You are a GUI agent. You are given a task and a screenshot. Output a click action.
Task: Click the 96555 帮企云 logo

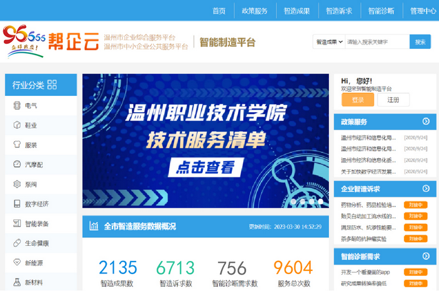point(51,41)
